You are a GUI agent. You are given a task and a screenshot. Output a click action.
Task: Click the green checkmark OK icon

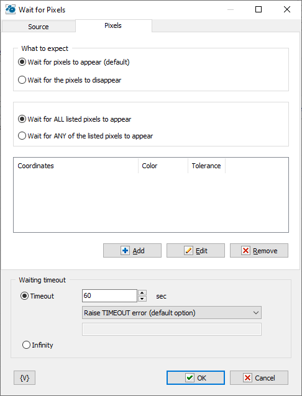coord(190,378)
